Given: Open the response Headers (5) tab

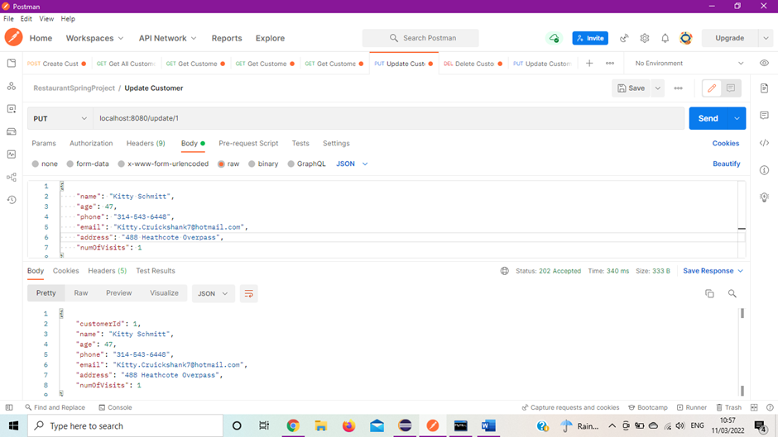Looking at the screenshot, I should [x=107, y=271].
